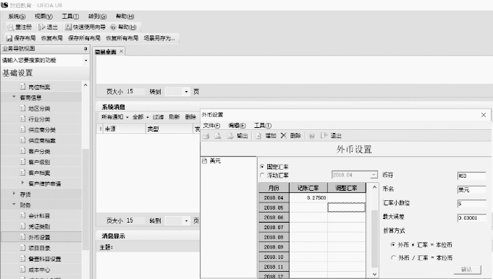Click 场景另存为... button
This screenshot has height=279, width=493.
coord(159,38)
